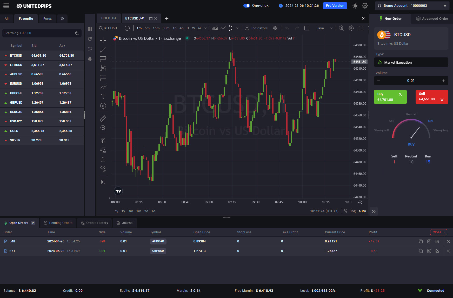Open the Save layout dropdown arrow
The image size is (453, 298).
[x=331, y=28]
